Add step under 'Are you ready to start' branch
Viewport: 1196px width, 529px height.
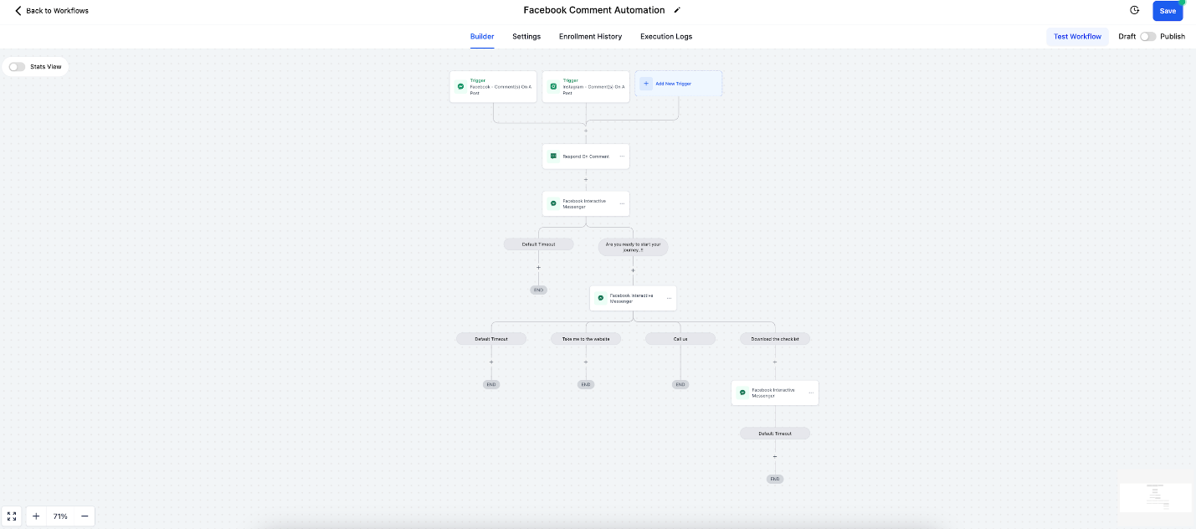[633, 270]
